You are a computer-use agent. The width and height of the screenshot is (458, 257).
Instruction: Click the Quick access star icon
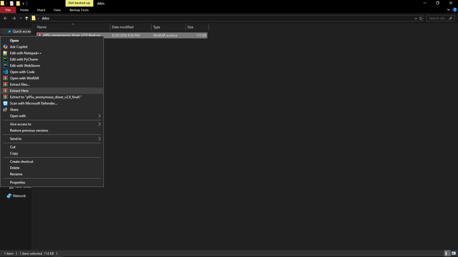9,31
